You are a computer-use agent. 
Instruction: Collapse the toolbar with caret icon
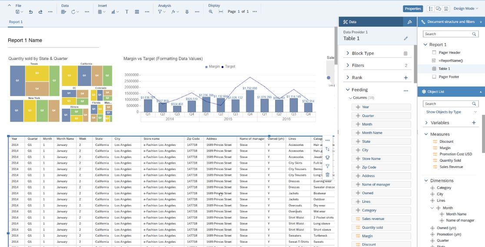[x=9, y=5]
